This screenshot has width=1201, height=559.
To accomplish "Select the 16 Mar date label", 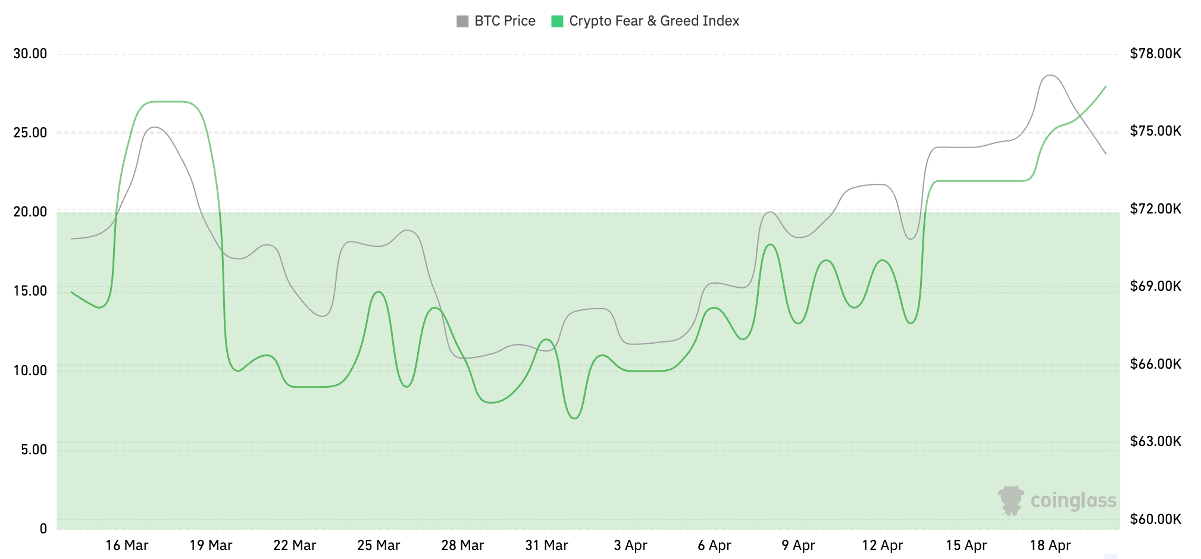I will click(127, 545).
